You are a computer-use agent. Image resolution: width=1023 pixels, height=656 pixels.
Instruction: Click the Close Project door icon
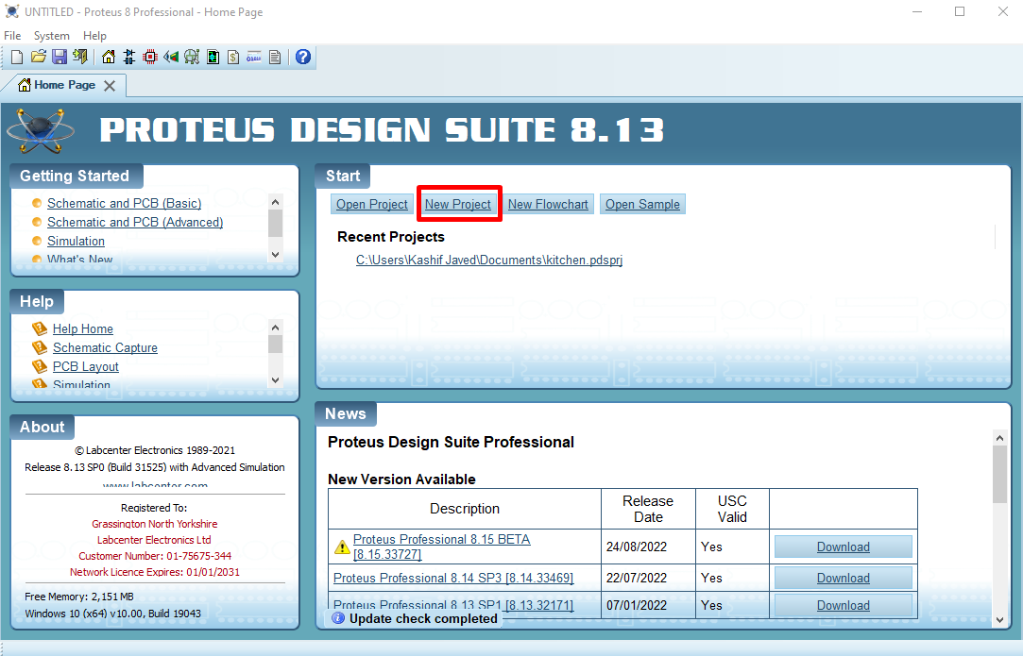coord(80,58)
